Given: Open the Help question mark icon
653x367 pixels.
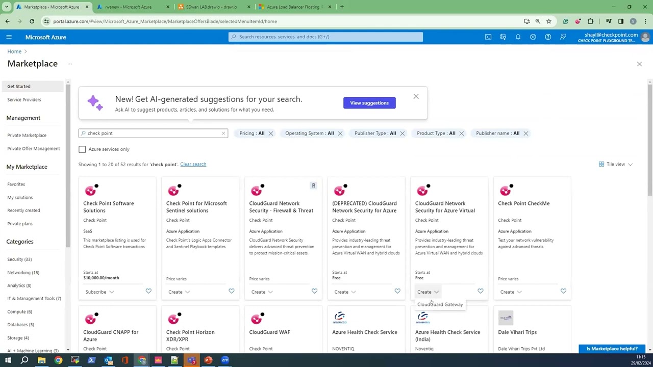Looking at the screenshot, I should [548, 37].
